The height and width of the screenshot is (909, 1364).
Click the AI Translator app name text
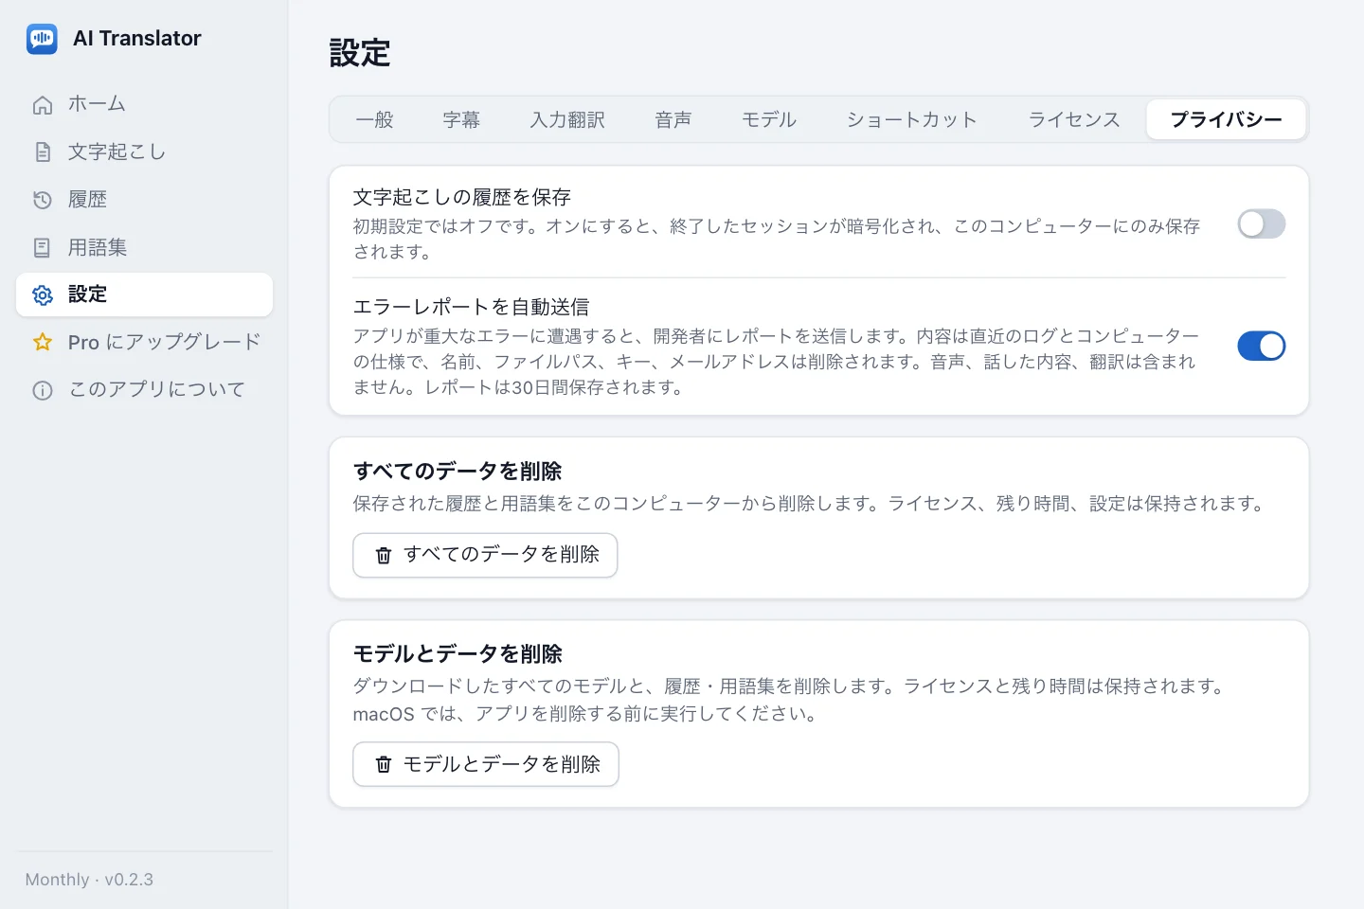pos(137,39)
